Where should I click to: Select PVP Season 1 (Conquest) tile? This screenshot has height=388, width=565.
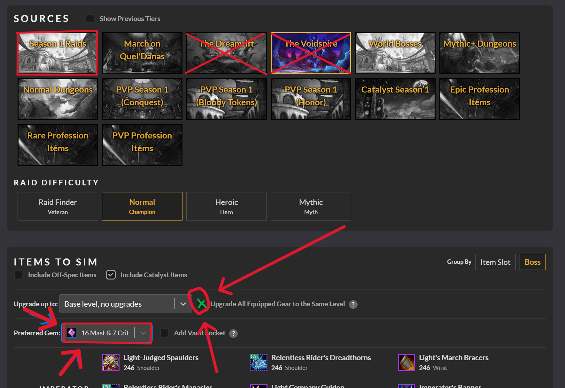pyautogui.click(x=142, y=99)
